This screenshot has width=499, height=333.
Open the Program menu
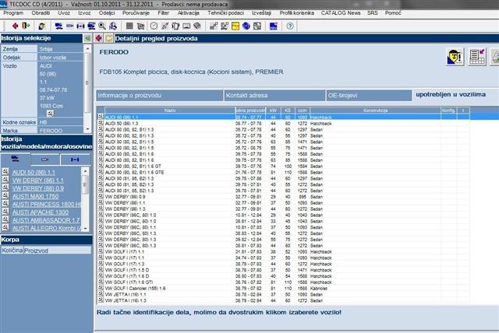(13, 13)
